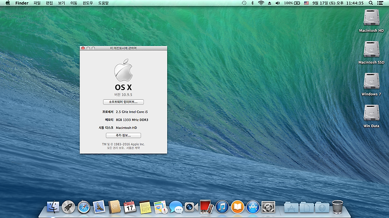The image size is (389, 218).
Task: Open the Apple menu
Action: (x=8, y=3)
